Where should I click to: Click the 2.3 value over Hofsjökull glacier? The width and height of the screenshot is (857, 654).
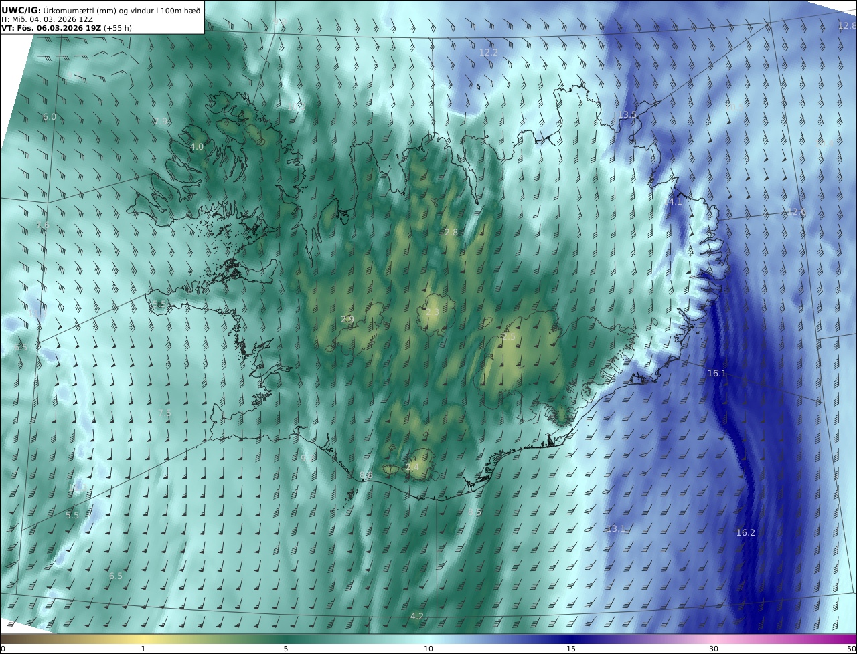click(x=433, y=312)
